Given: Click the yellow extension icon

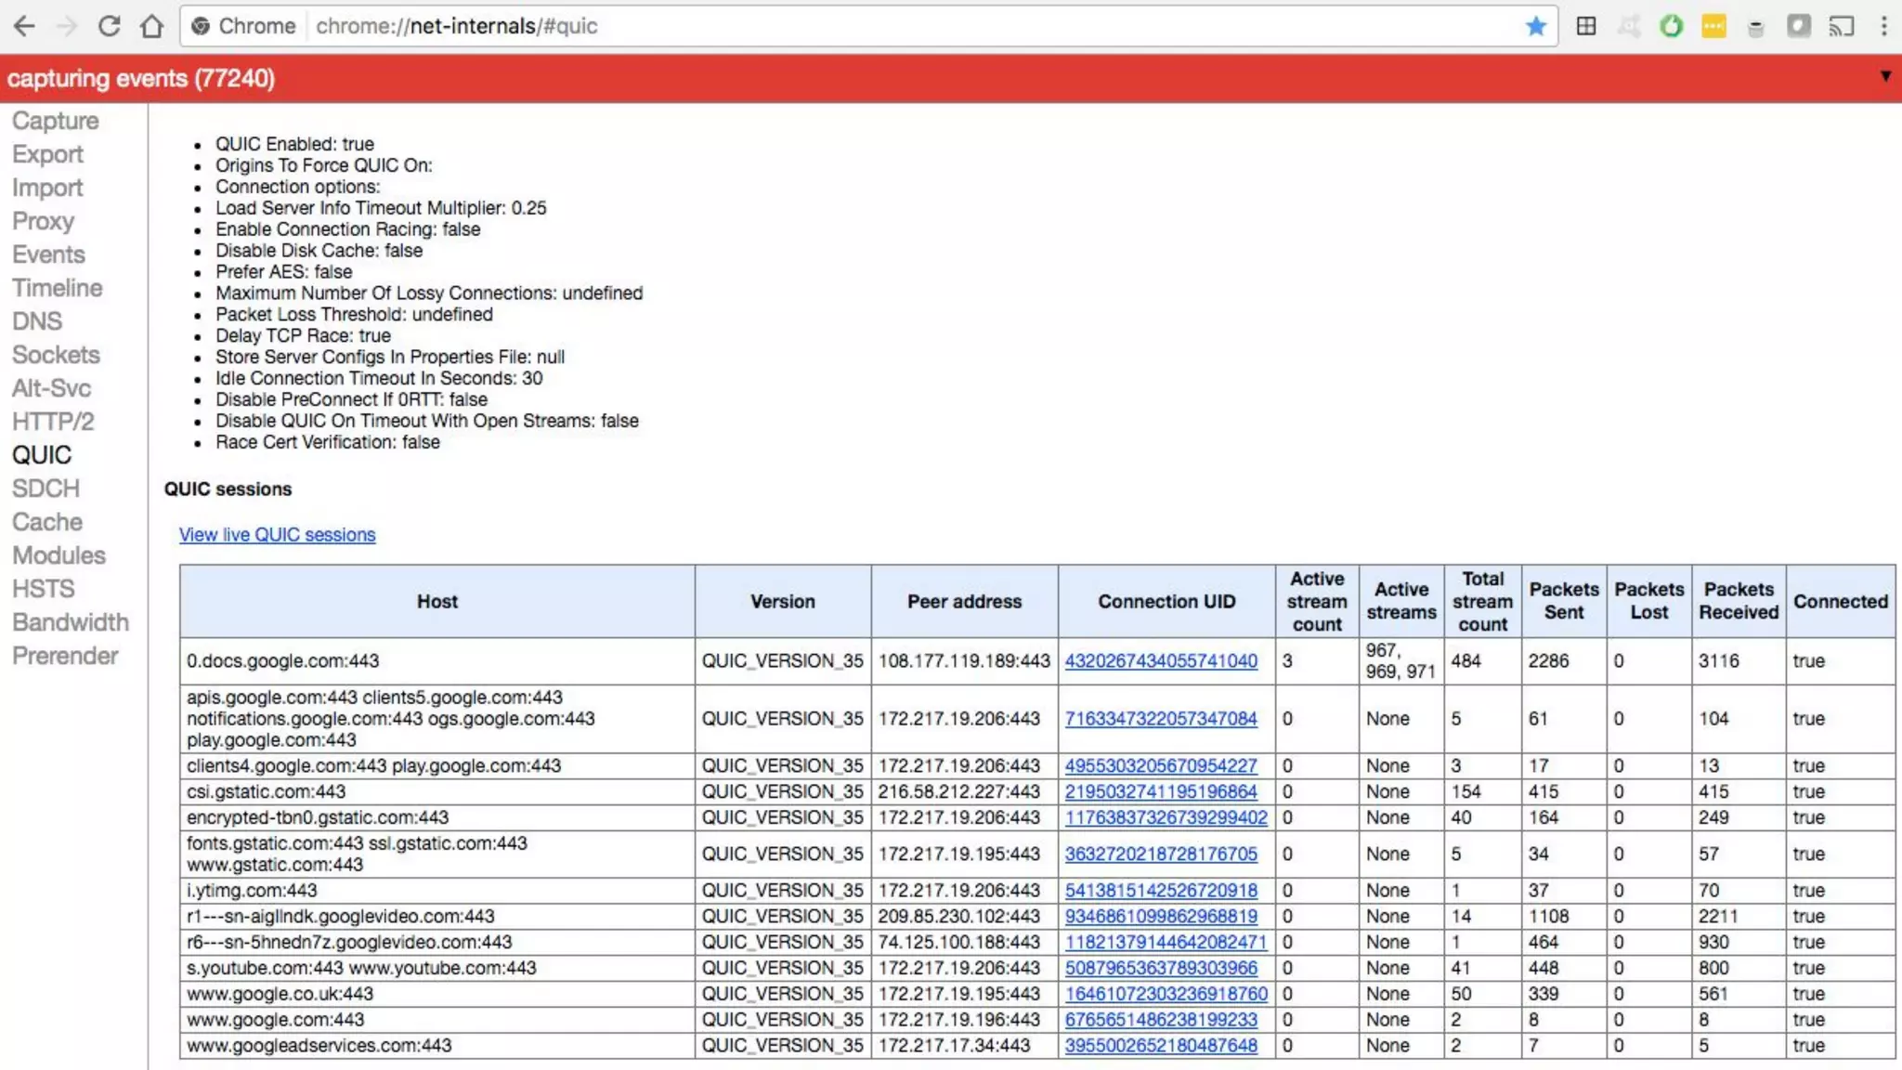Looking at the screenshot, I should 1713,26.
